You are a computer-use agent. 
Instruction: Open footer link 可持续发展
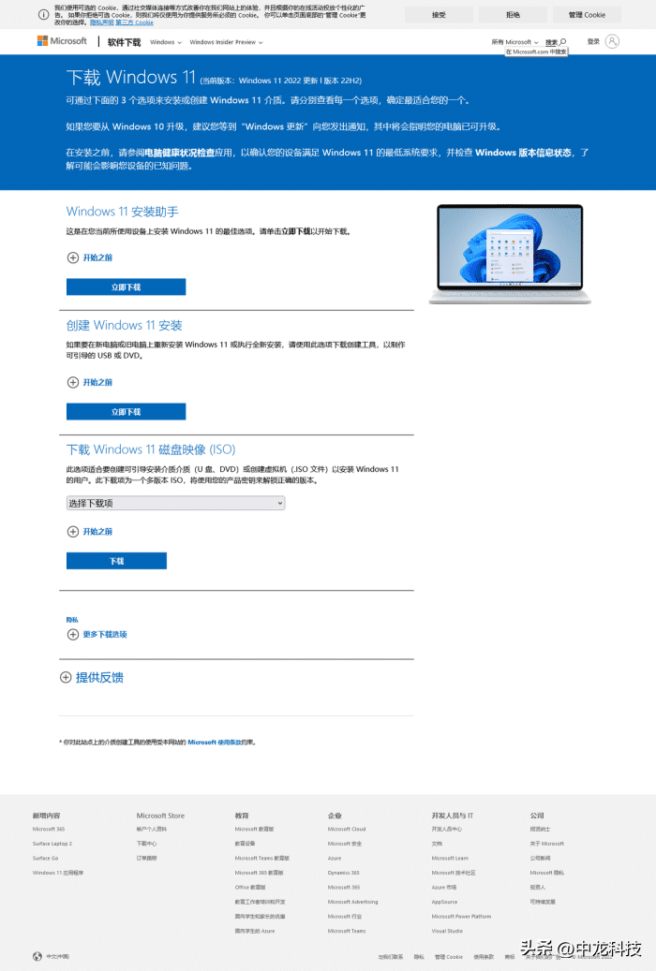(x=543, y=902)
